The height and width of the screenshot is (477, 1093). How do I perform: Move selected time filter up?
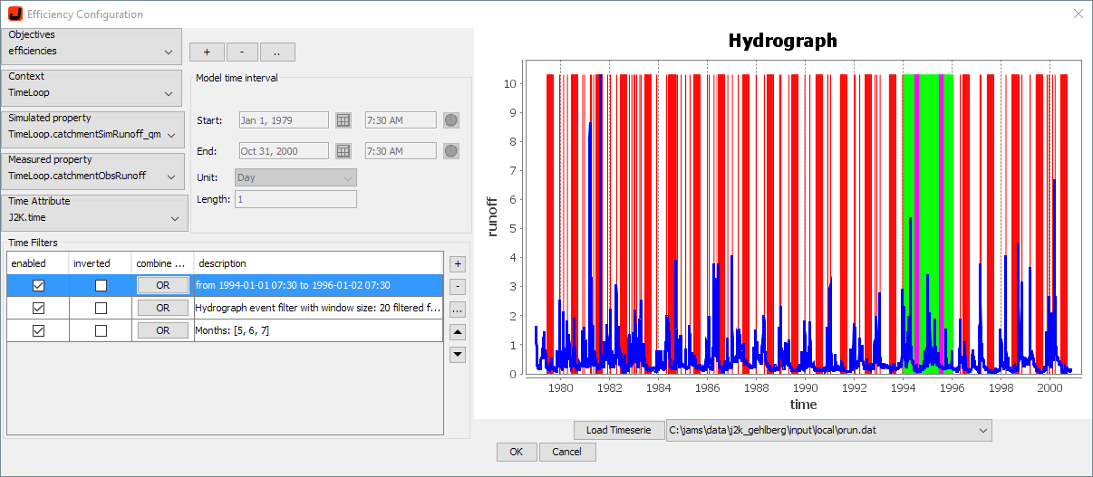click(458, 332)
